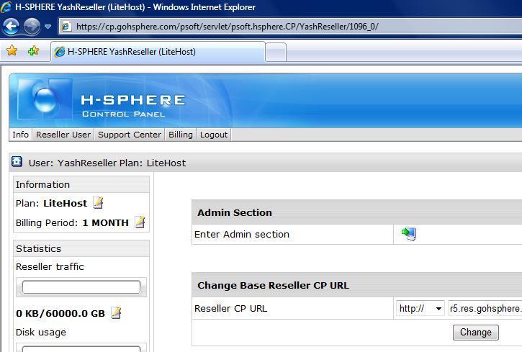Click the browser Back arrow button
Image resolution: width=522 pixels, height=352 pixels.
11,27
